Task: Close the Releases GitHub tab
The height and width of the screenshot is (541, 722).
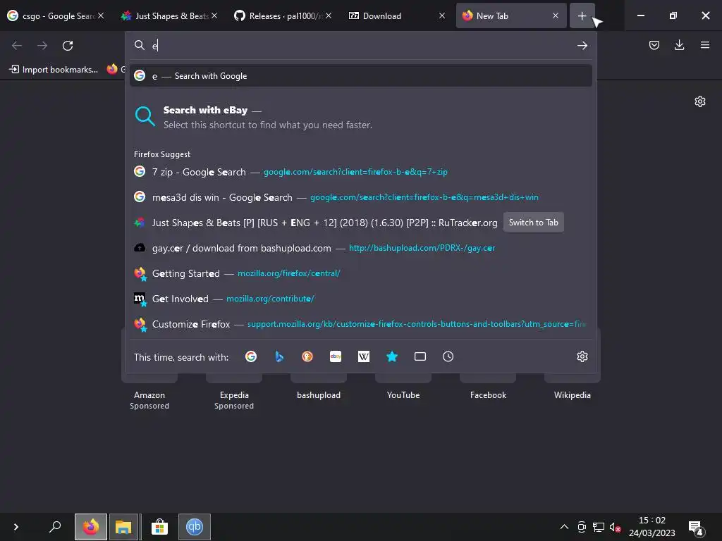Action: (329, 15)
